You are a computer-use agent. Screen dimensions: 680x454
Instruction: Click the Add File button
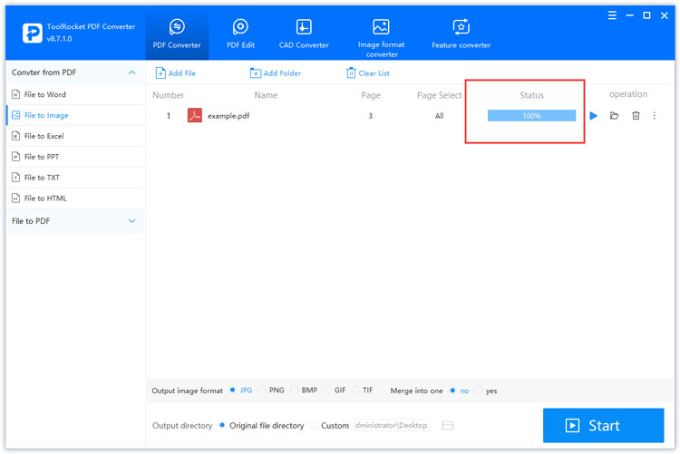[x=176, y=72]
